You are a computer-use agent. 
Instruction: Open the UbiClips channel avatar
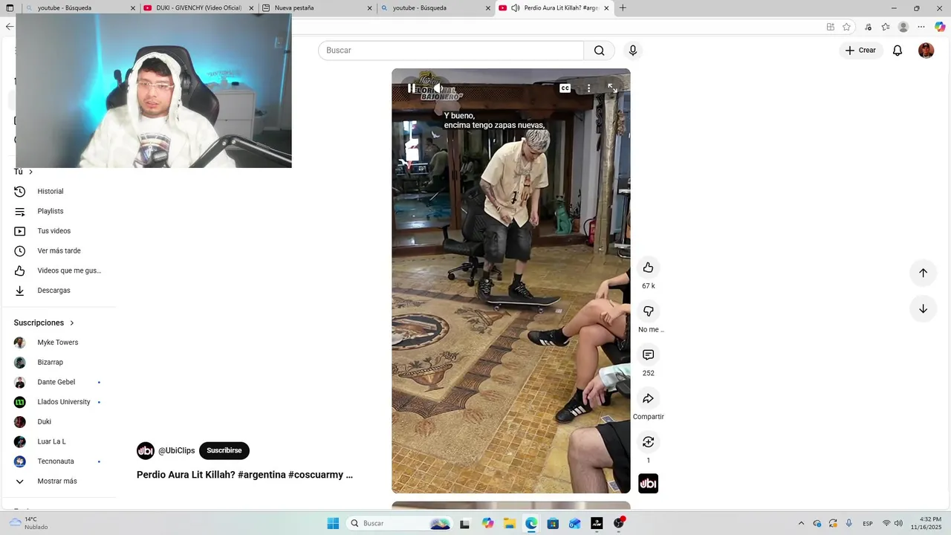[146, 450]
